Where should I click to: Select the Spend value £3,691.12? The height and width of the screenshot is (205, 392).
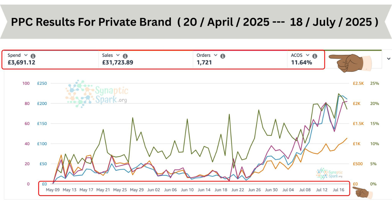[x=21, y=62]
